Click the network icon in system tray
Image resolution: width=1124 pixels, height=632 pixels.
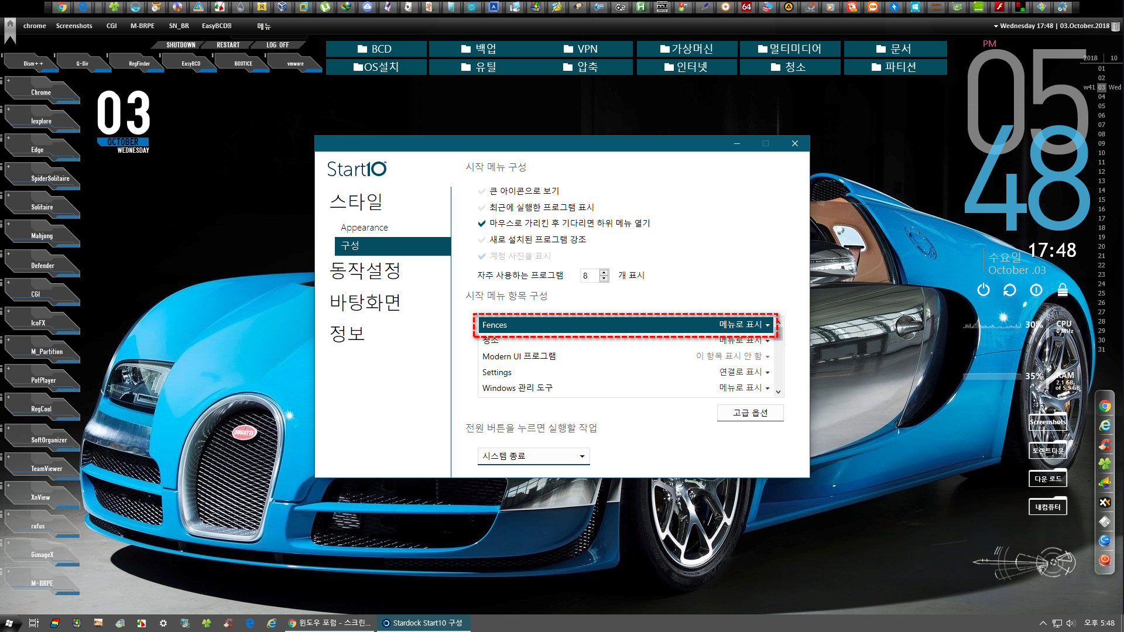[1057, 623]
